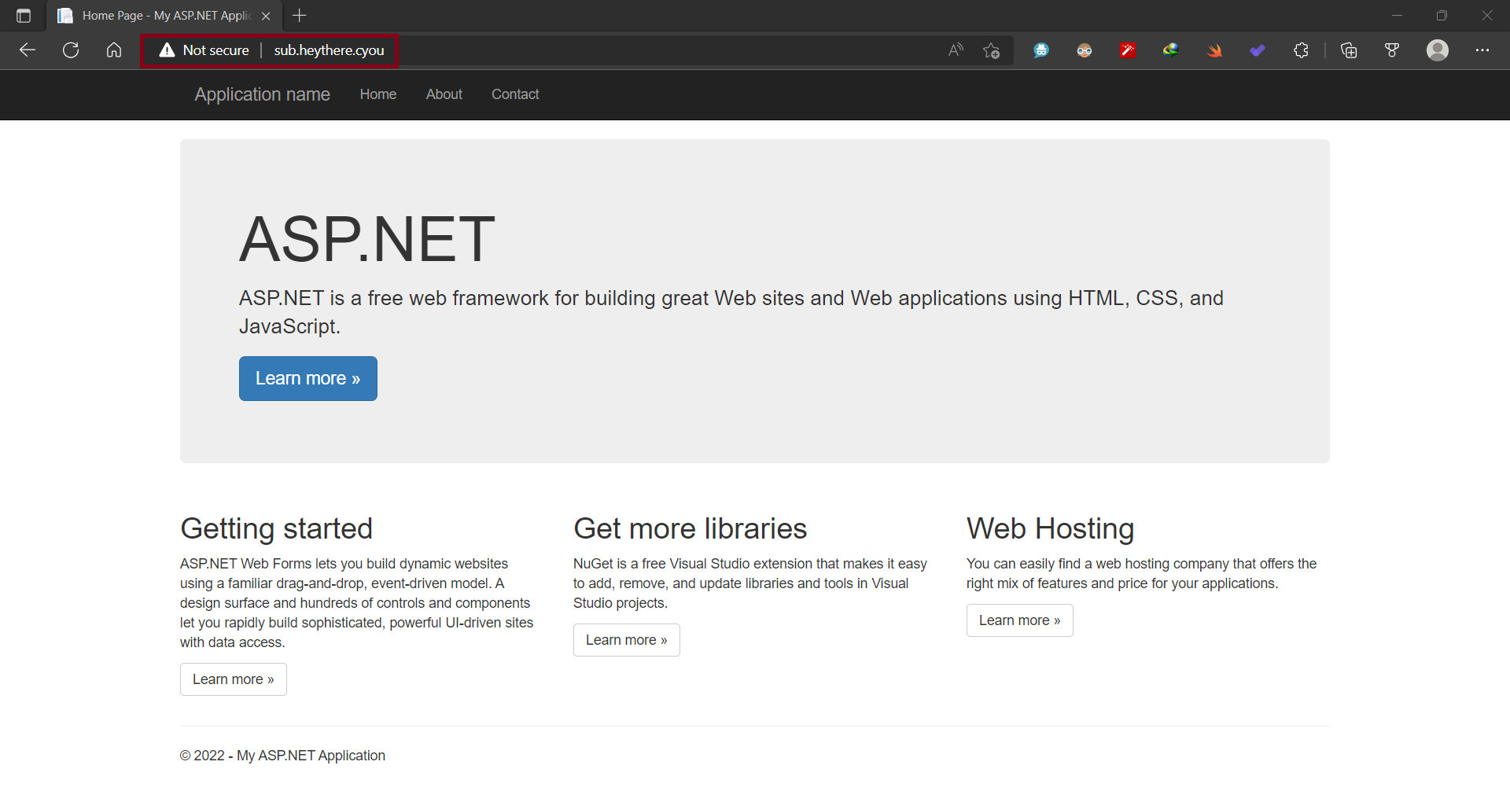Click the Get more libraries heading

pyautogui.click(x=691, y=528)
